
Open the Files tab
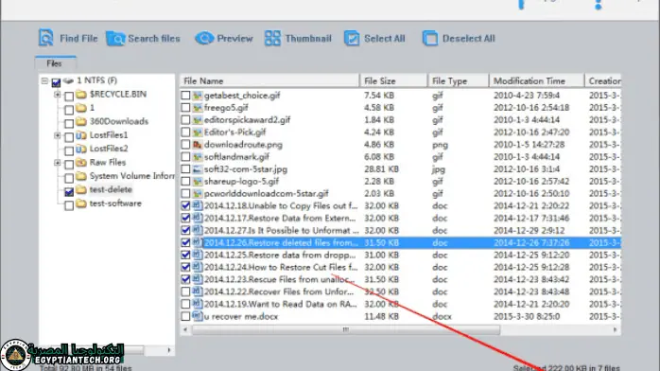[55, 63]
